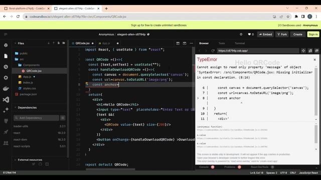Click the error overlay vertical scrollbar
Viewport: 321px width, 180px height.
[x=316, y=92]
